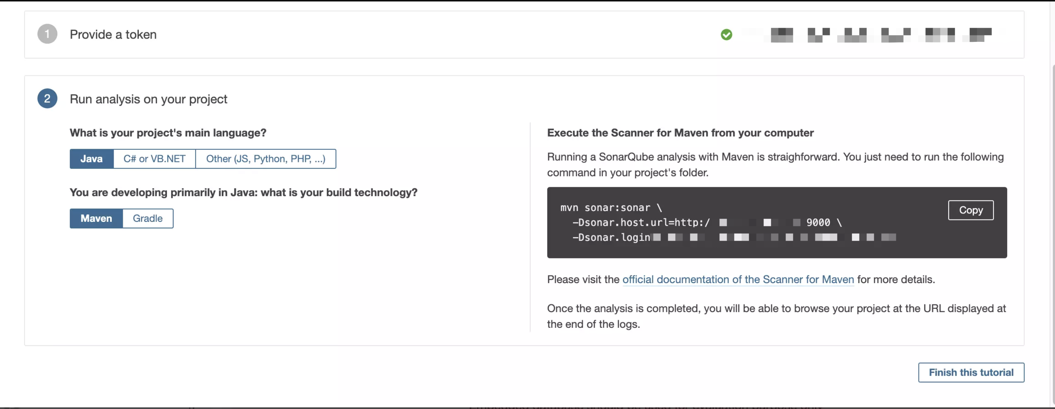
Task: Pick Other (JS, Python, PHP) language
Action: [265, 159]
